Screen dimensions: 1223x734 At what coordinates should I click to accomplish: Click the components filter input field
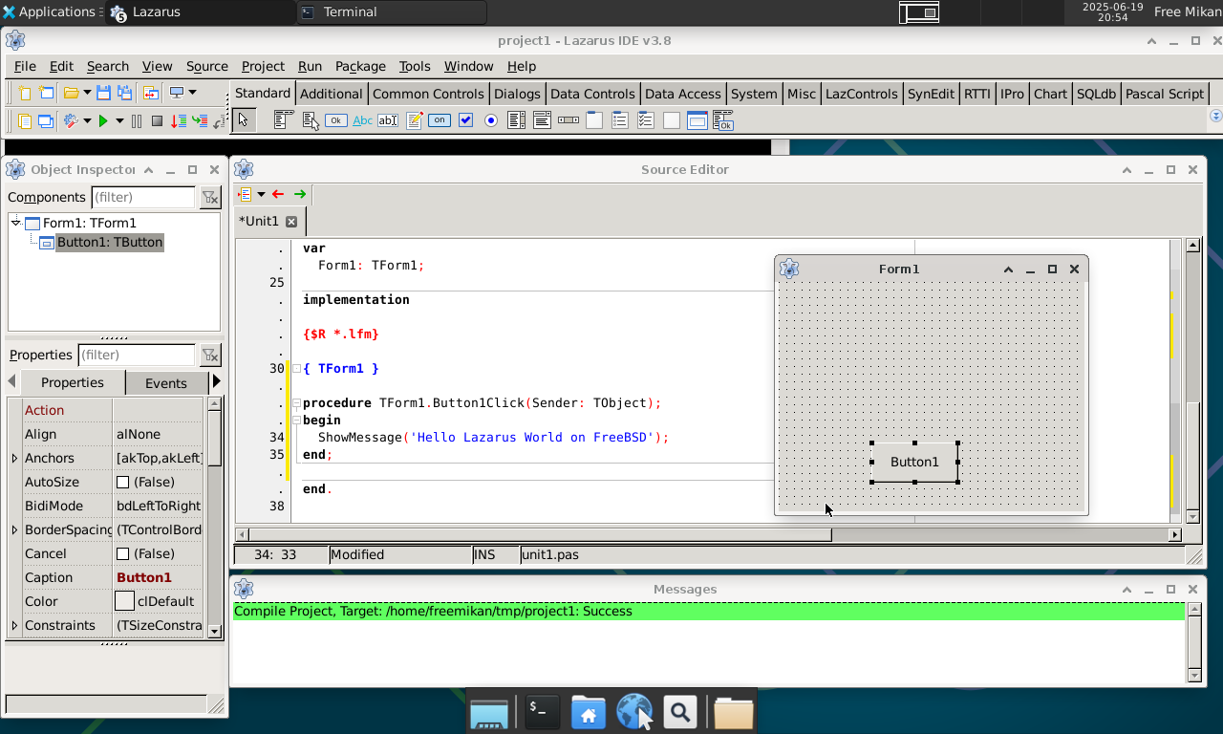tap(143, 197)
